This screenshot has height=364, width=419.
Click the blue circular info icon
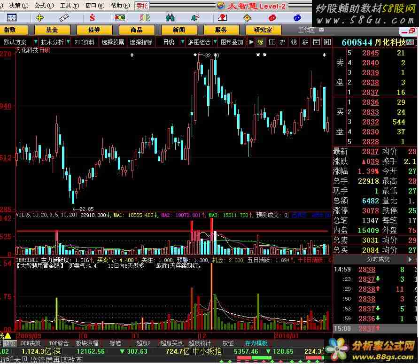click(297, 18)
